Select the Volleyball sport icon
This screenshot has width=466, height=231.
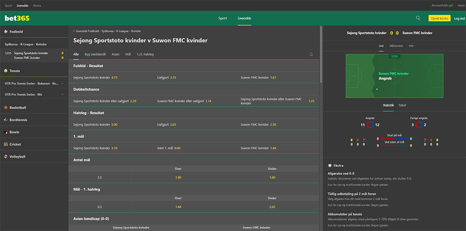coord(6,156)
